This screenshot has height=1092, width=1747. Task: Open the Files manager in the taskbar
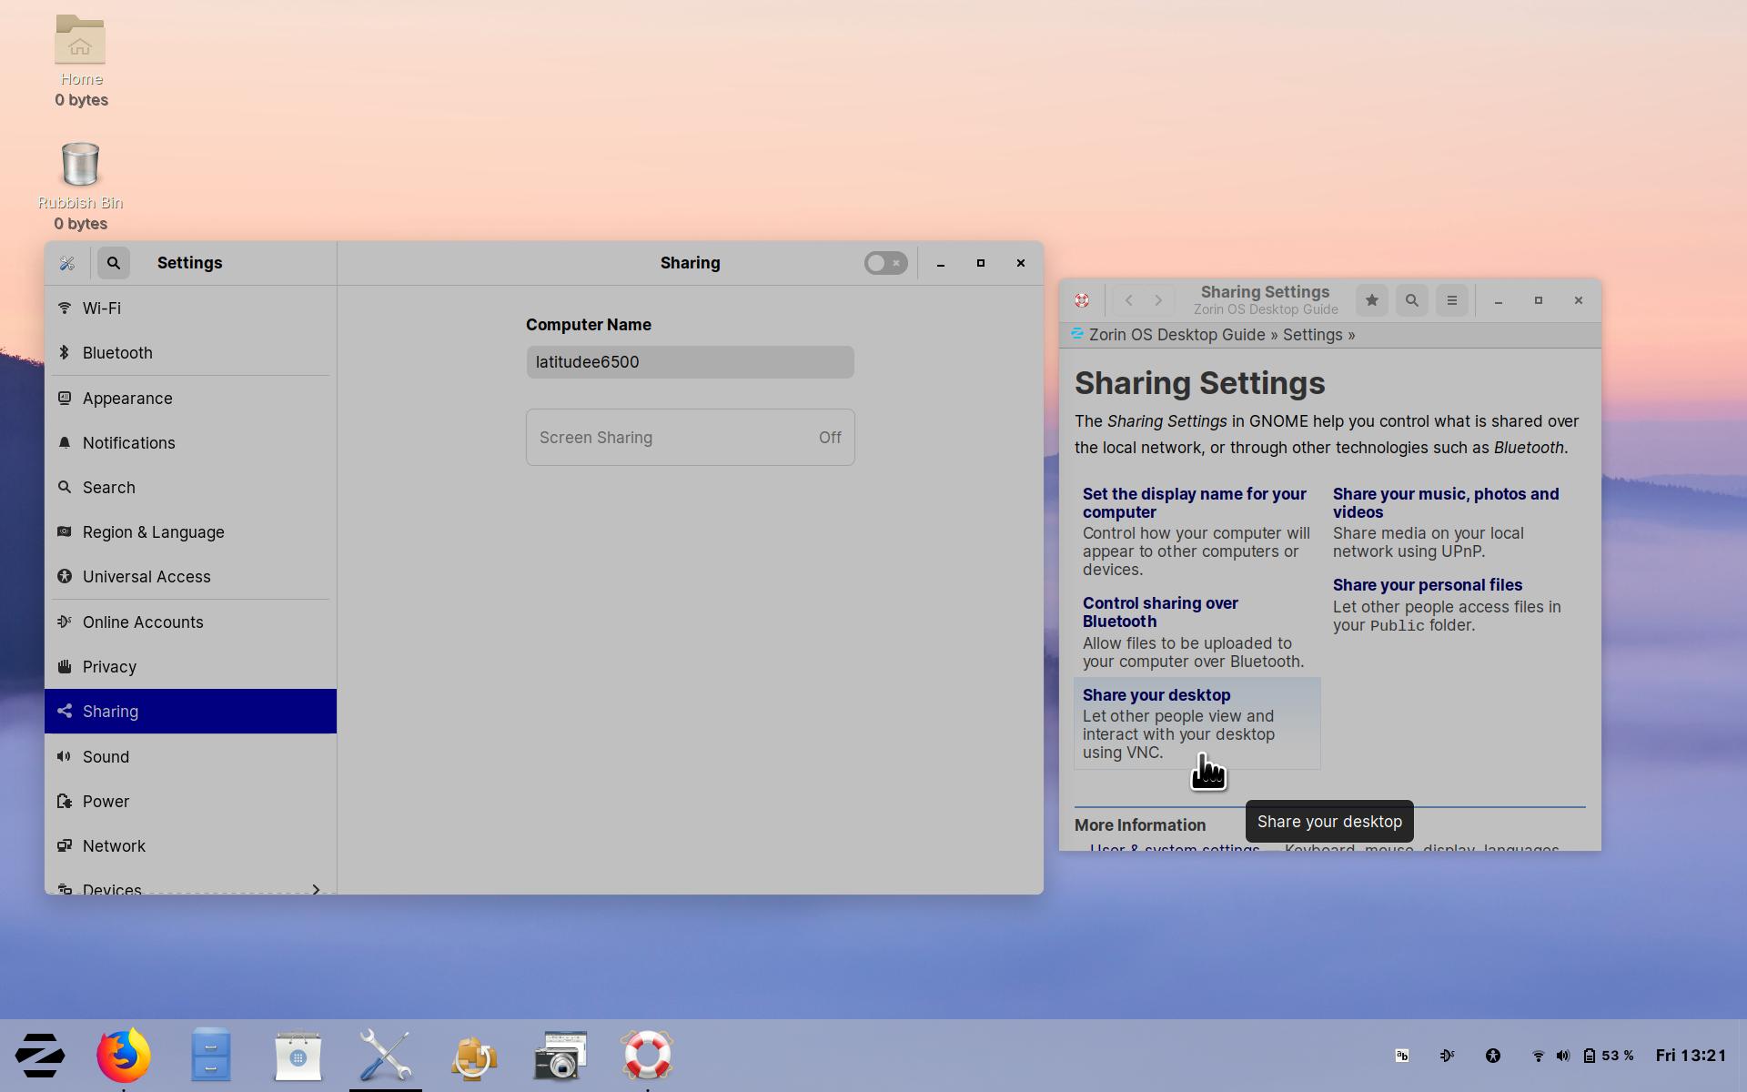coord(211,1056)
